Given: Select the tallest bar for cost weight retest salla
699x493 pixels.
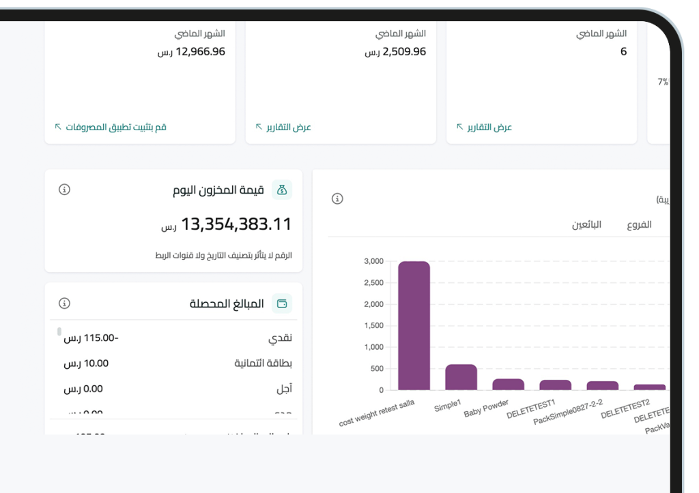Looking at the screenshot, I should [413, 320].
